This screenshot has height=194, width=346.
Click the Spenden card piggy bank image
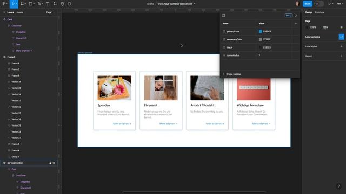pos(114,88)
